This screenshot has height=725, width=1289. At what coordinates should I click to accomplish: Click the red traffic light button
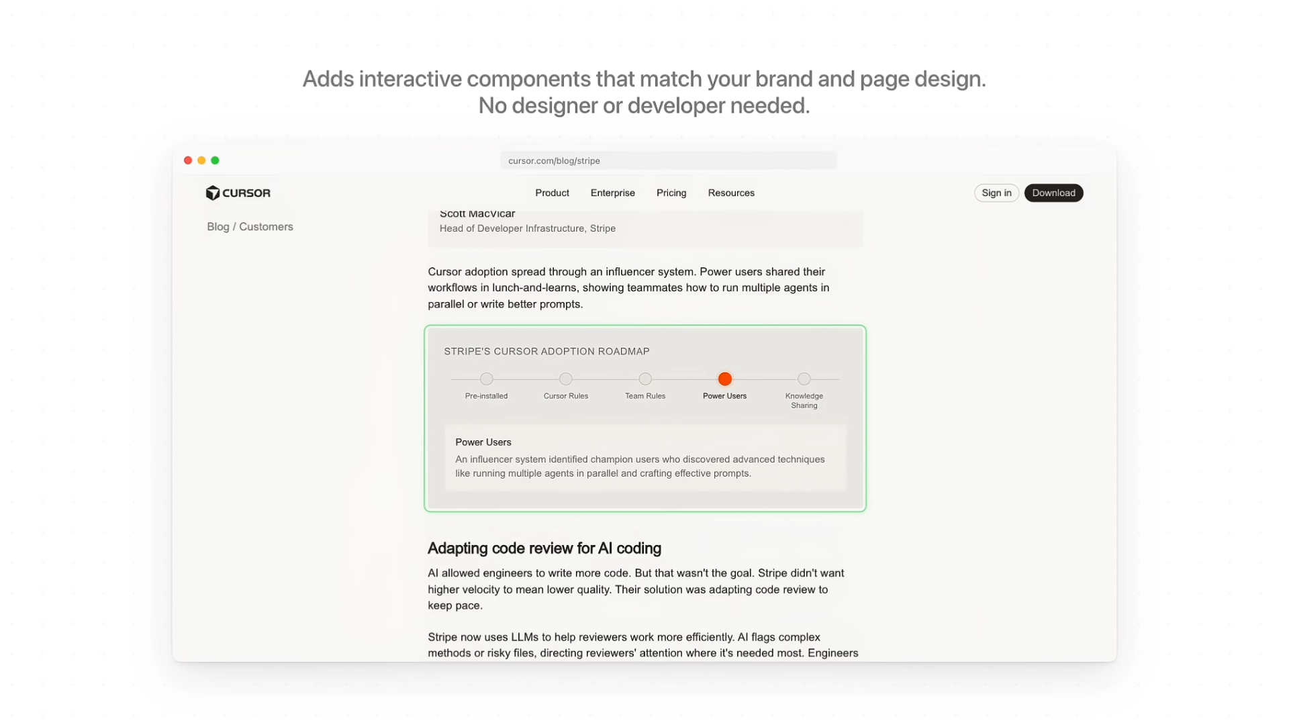[188, 160]
